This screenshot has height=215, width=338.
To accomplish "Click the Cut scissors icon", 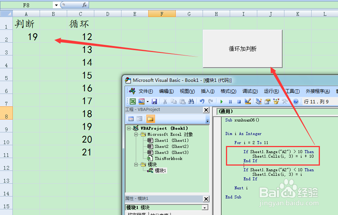I will 165,101.
